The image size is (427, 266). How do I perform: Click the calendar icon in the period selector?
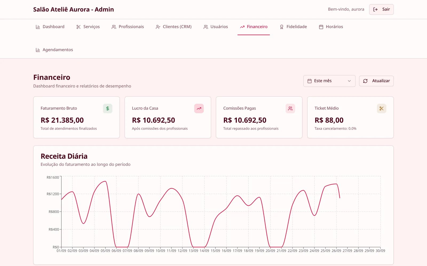[x=310, y=81]
